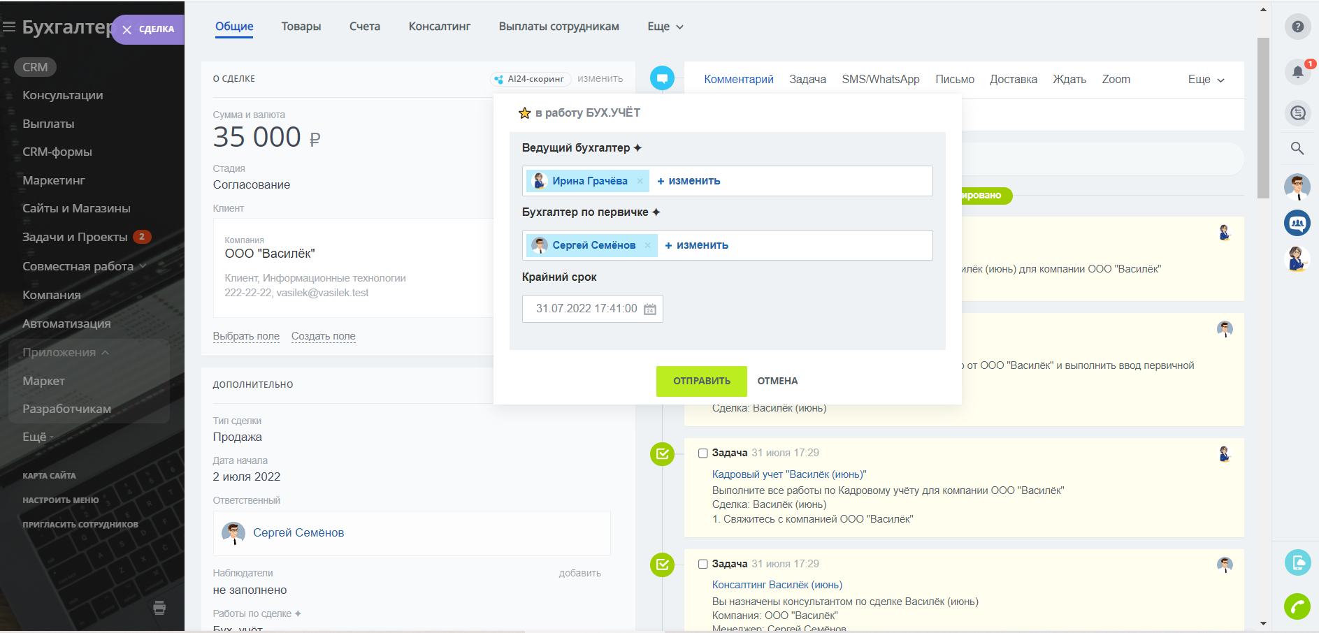Expand the Ещё item in left menu
Viewport: 1319px width, 633px height.
[x=38, y=437]
